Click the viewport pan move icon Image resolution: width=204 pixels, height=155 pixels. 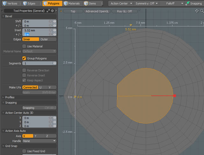click(197, 11)
